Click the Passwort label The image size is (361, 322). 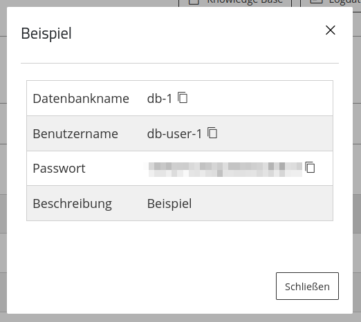click(x=59, y=169)
